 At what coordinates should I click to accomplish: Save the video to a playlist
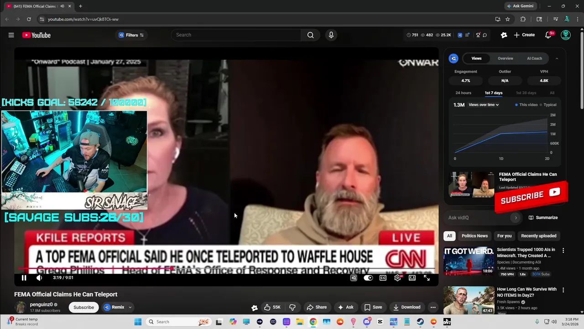373,307
